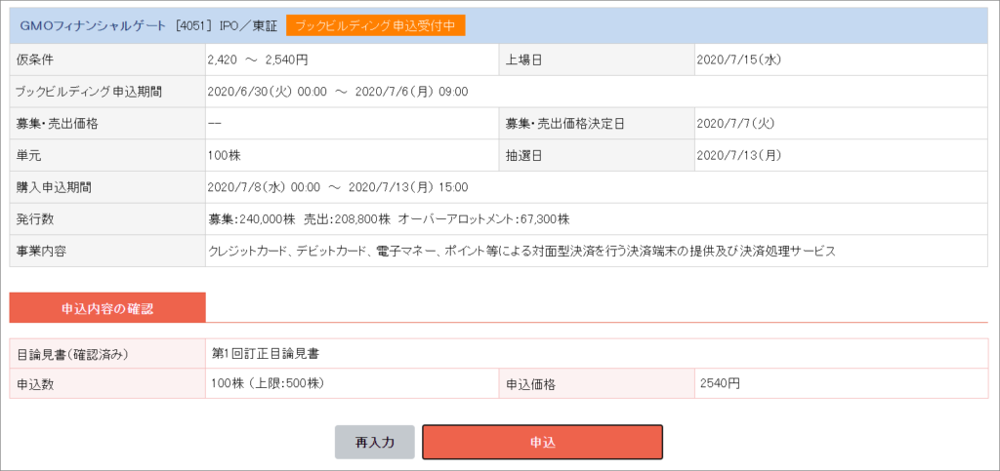This screenshot has height=471, width=1000.
Task: Select the 2,420 ～ 2,540円 price range
Action: coord(258,59)
